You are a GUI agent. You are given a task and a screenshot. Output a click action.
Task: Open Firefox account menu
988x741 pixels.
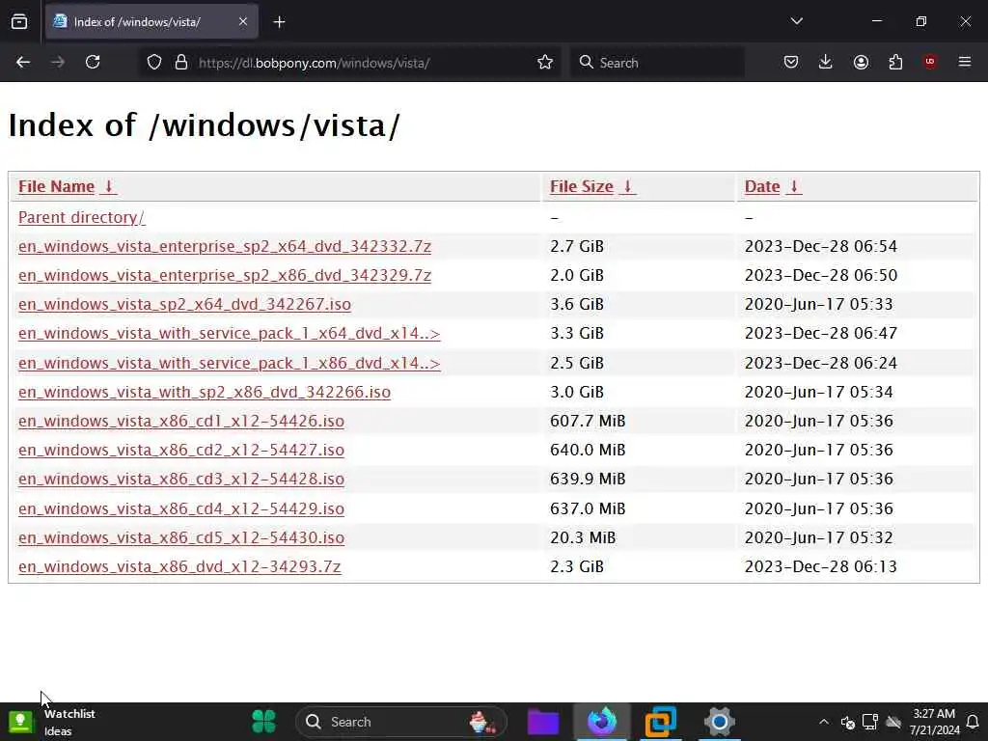click(861, 63)
